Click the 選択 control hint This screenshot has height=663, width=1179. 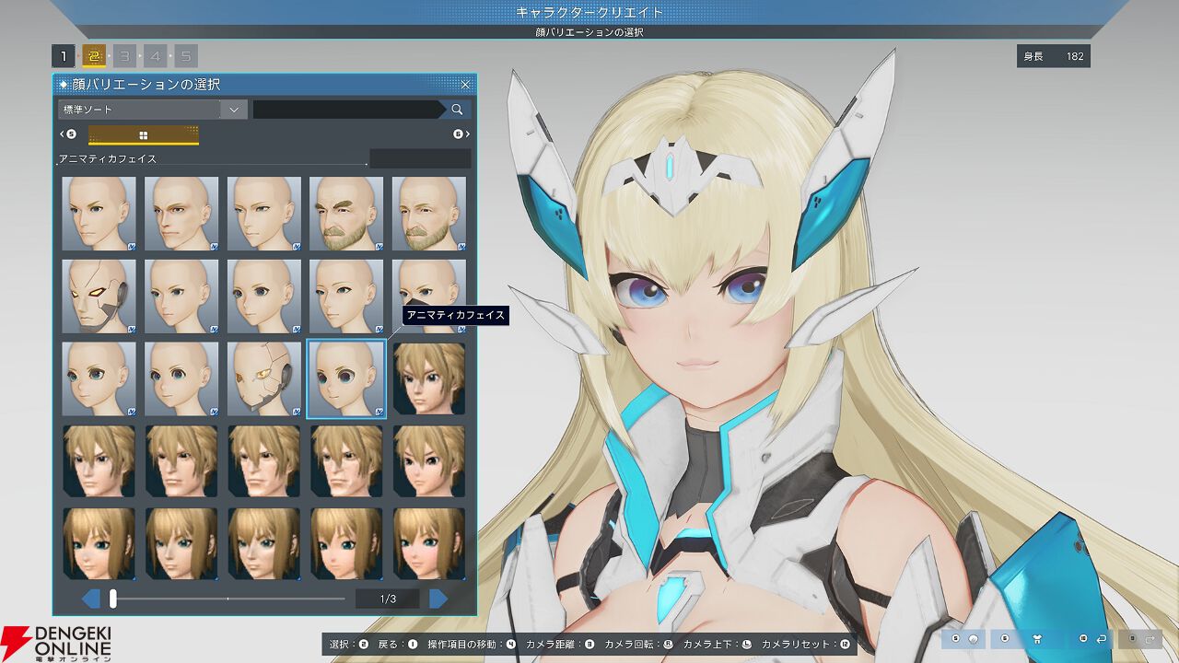pyautogui.click(x=349, y=645)
